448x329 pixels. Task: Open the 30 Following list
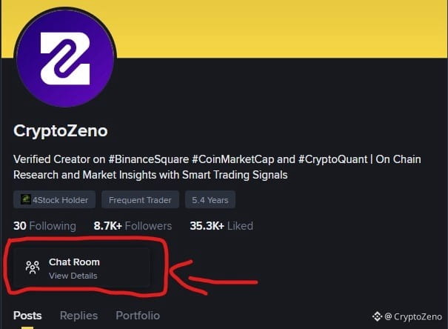pyautogui.click(x=45, y=226)
